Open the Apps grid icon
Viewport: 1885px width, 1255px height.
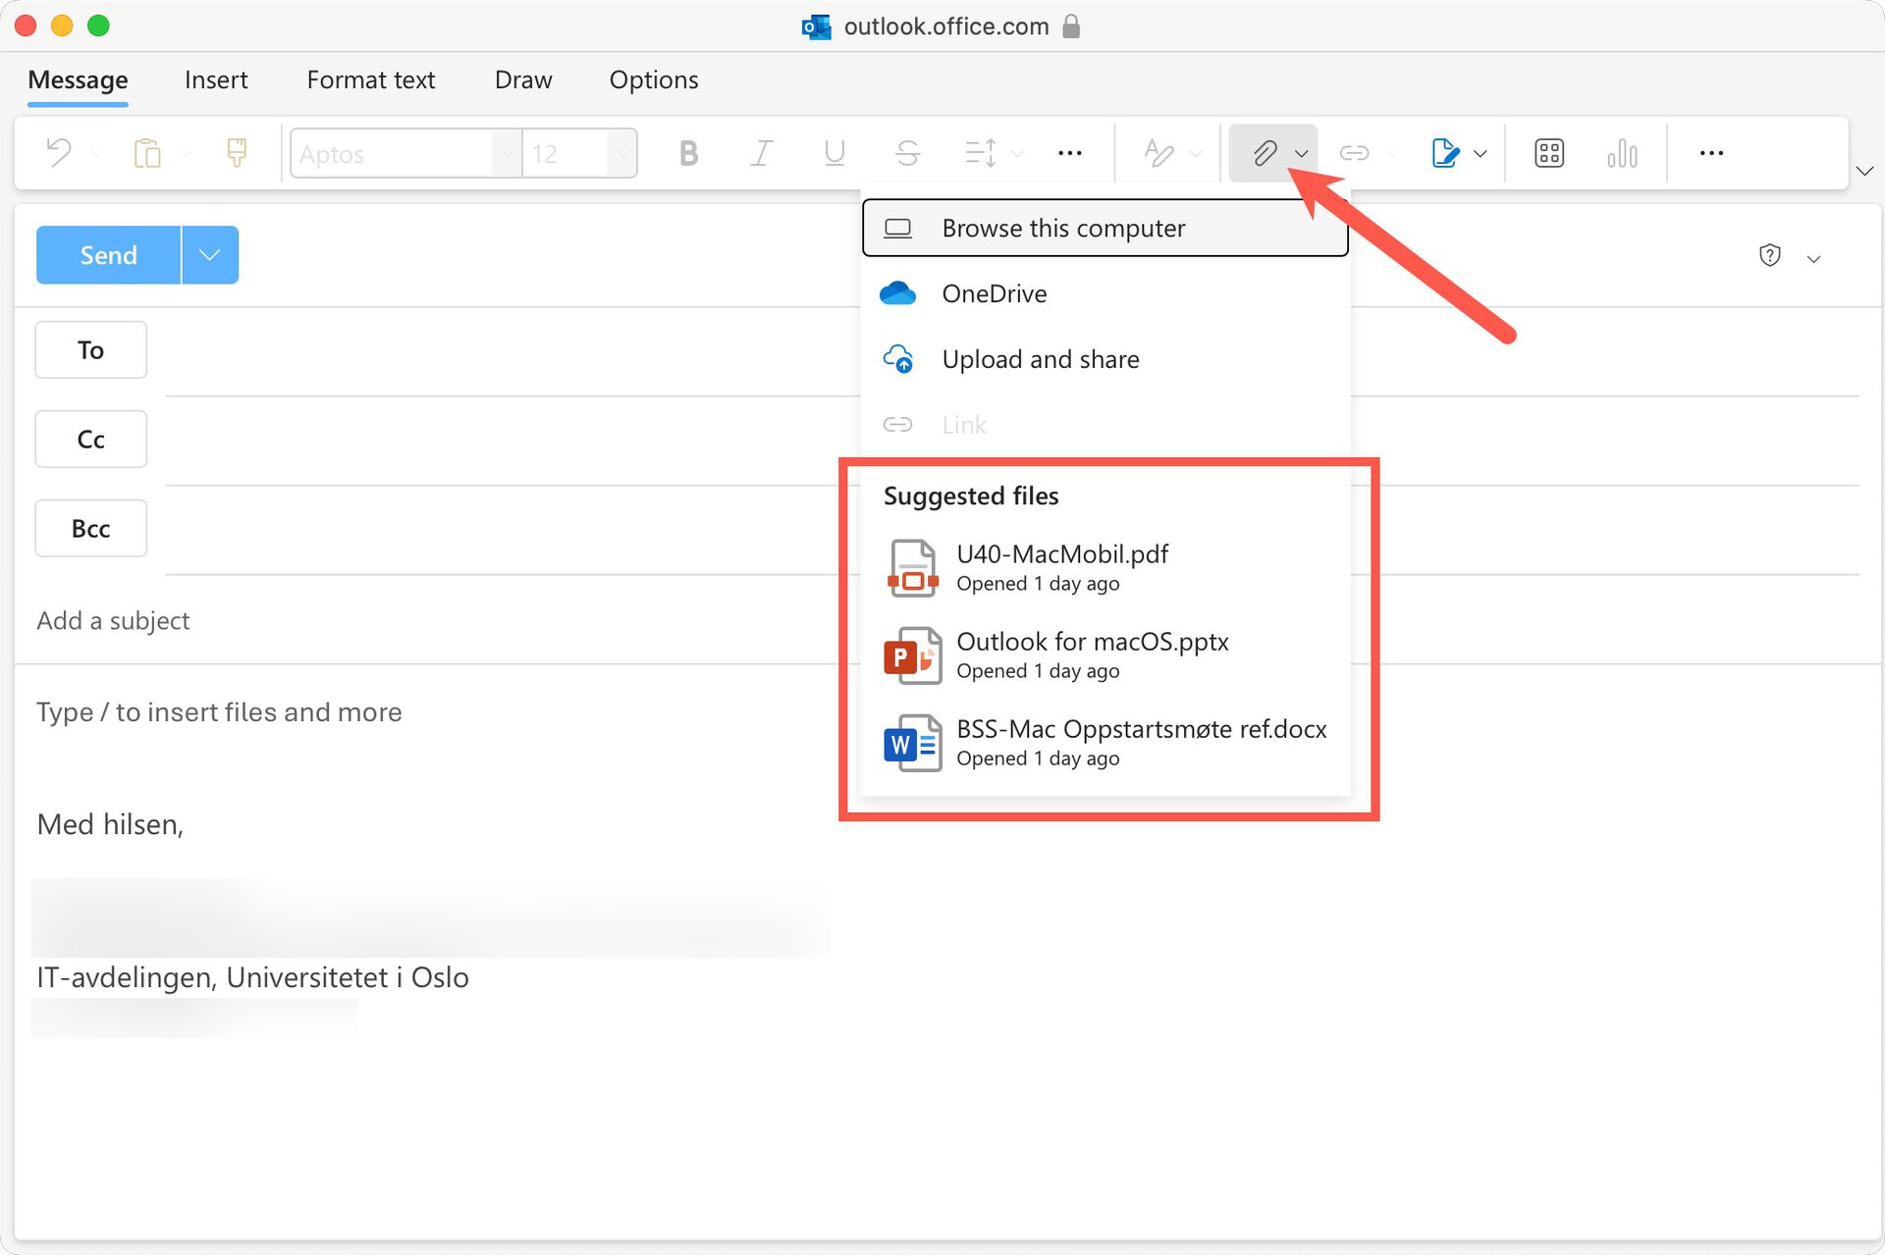click(1549, 153)
